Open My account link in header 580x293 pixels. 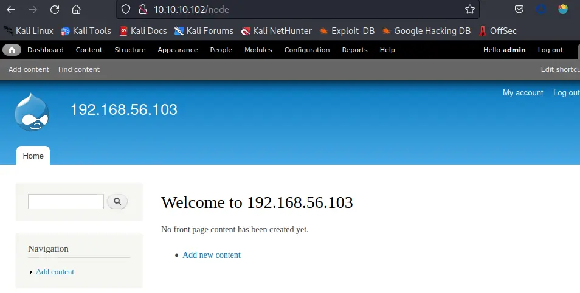523,93
